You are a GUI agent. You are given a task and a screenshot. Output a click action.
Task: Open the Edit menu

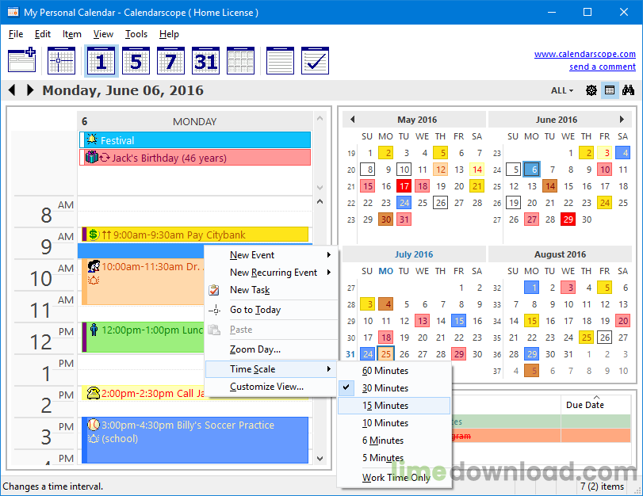(x=43, y=34)
